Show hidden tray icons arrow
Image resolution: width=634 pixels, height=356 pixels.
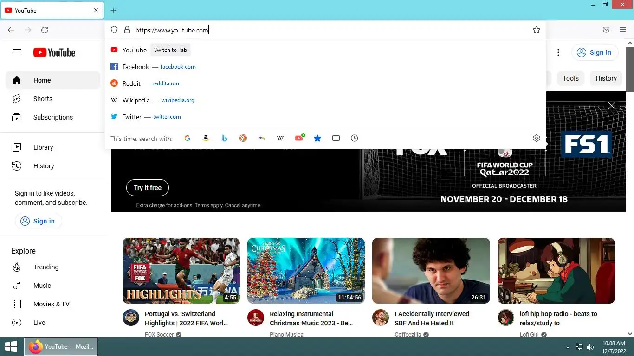[568, 347]
